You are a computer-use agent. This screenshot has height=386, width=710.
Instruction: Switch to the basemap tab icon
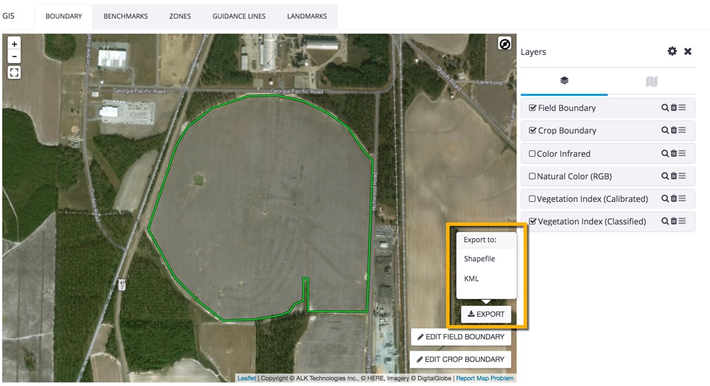[x=651, y=81]
